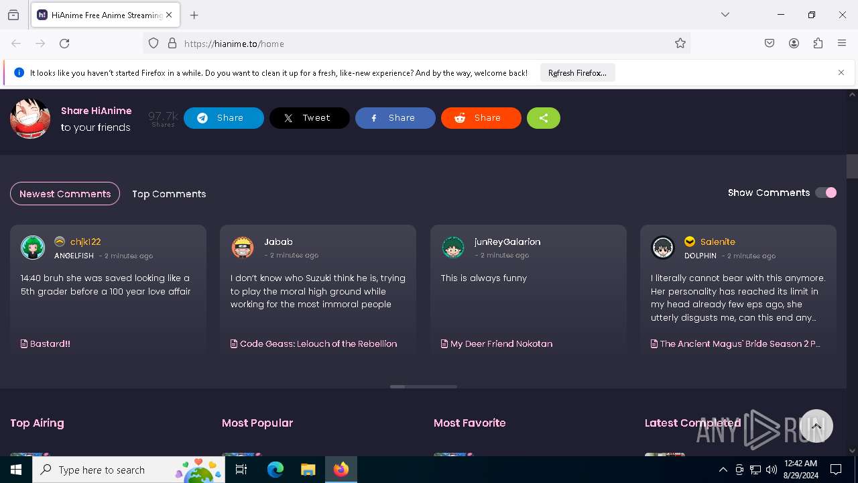Click the Luffy share mascot image
This screenshot has width=858, height=483.
tap(30, 119)
